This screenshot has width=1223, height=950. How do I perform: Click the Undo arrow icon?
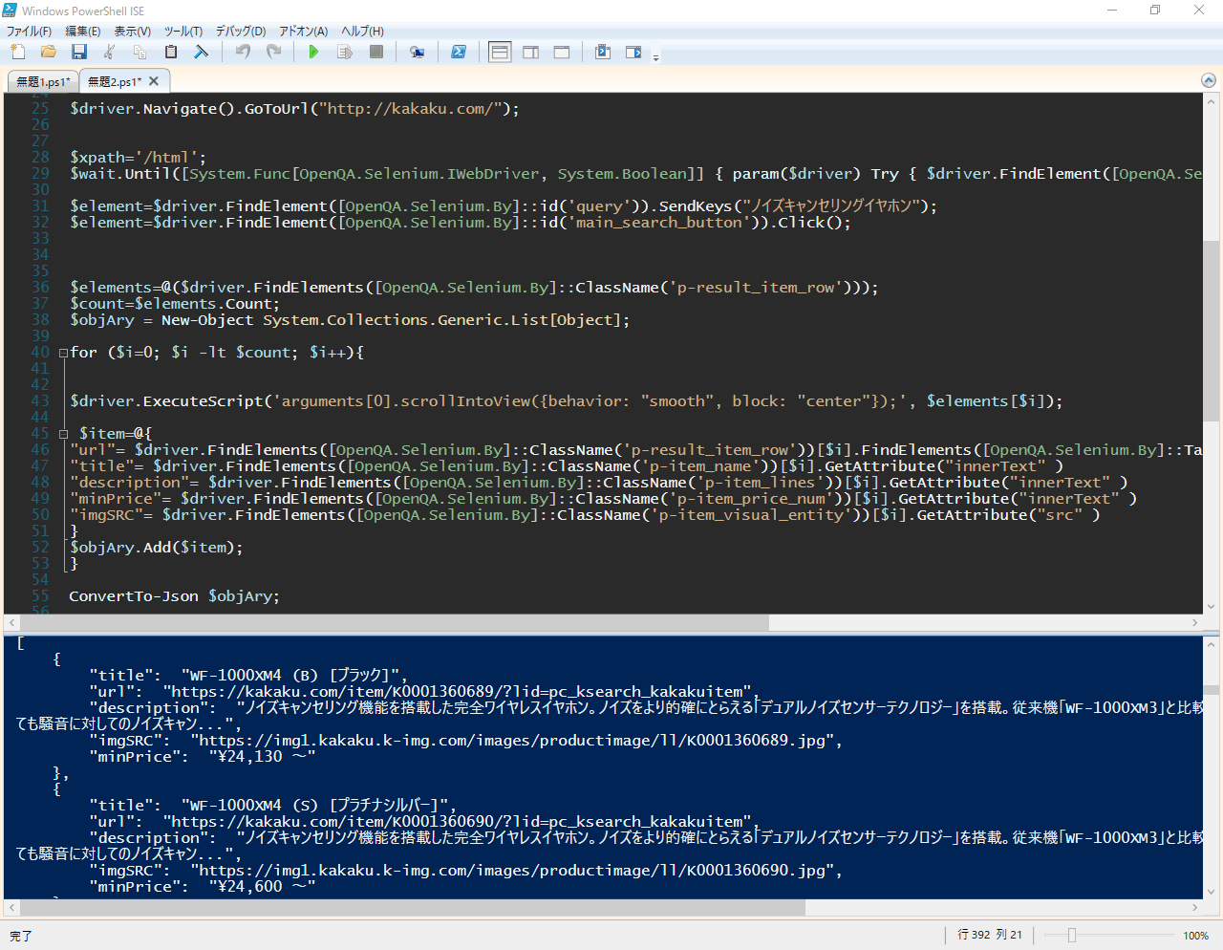click(x=243, y=52)
